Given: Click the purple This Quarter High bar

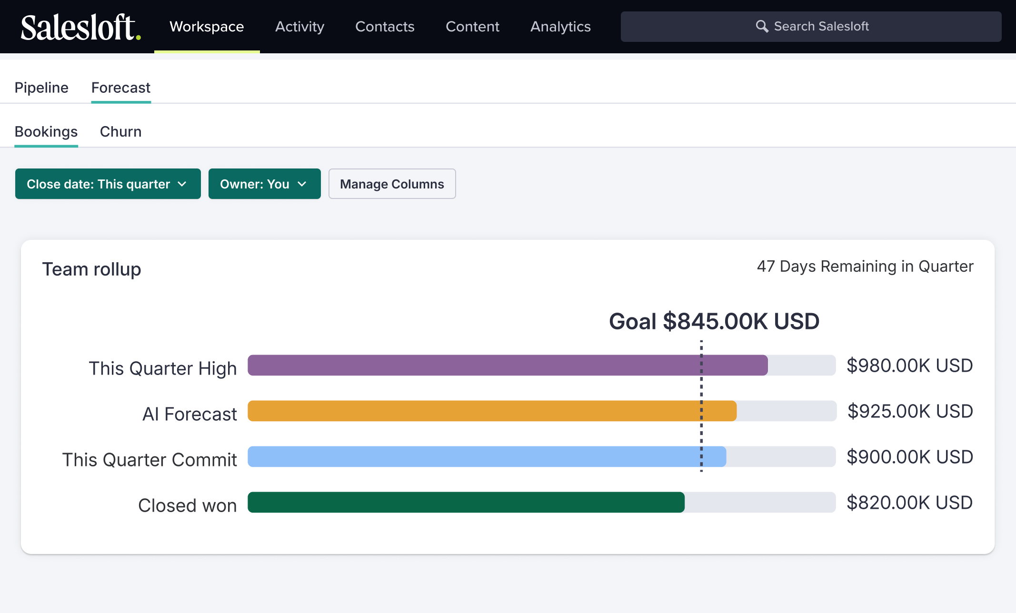Looking at the screenshot, I should point(508,365).
